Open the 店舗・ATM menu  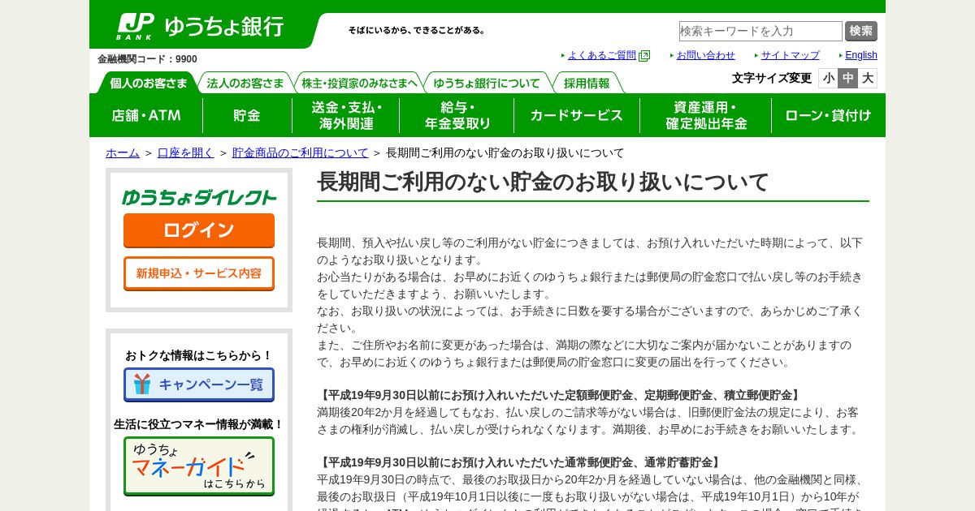(146, 115)
